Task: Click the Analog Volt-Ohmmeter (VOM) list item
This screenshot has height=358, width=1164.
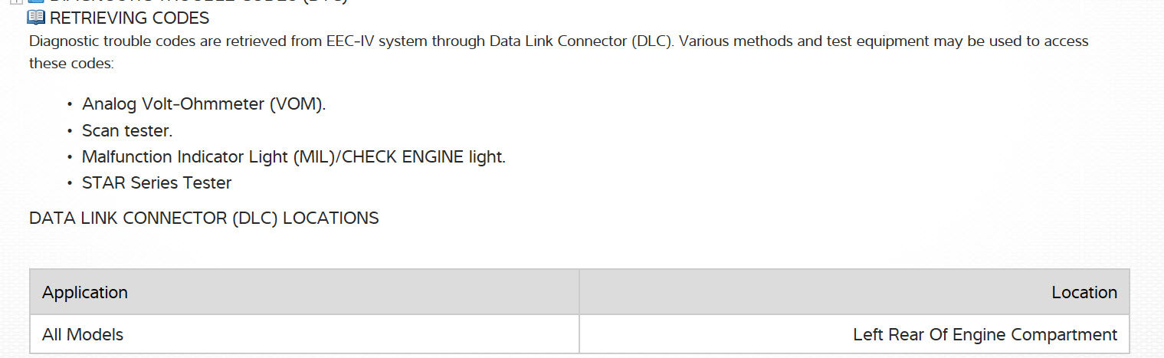Action: pos(204,103)
